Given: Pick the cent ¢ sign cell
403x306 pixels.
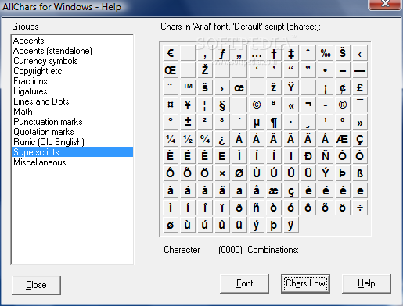Looking at the screenshot, I should (343, 87).
